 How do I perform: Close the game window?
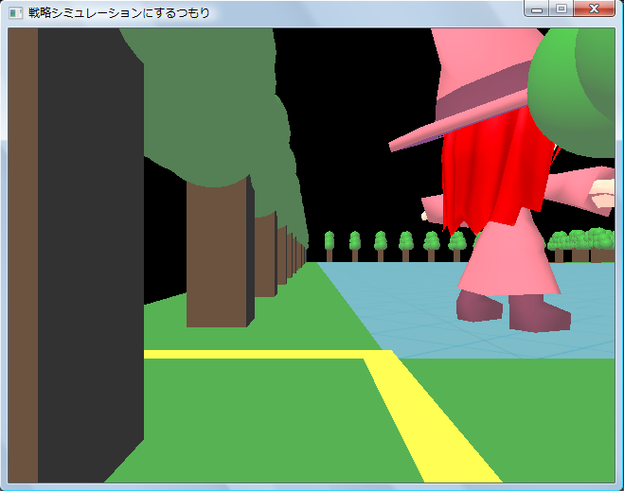click(x=595, y=9)
